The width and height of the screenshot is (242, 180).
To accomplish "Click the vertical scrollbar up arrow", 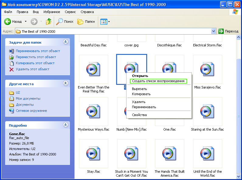I will point(238,37).
